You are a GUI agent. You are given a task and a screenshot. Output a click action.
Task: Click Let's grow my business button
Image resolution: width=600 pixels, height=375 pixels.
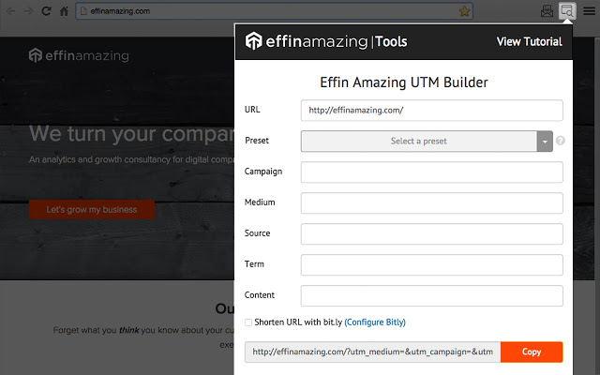coord(92,209)
